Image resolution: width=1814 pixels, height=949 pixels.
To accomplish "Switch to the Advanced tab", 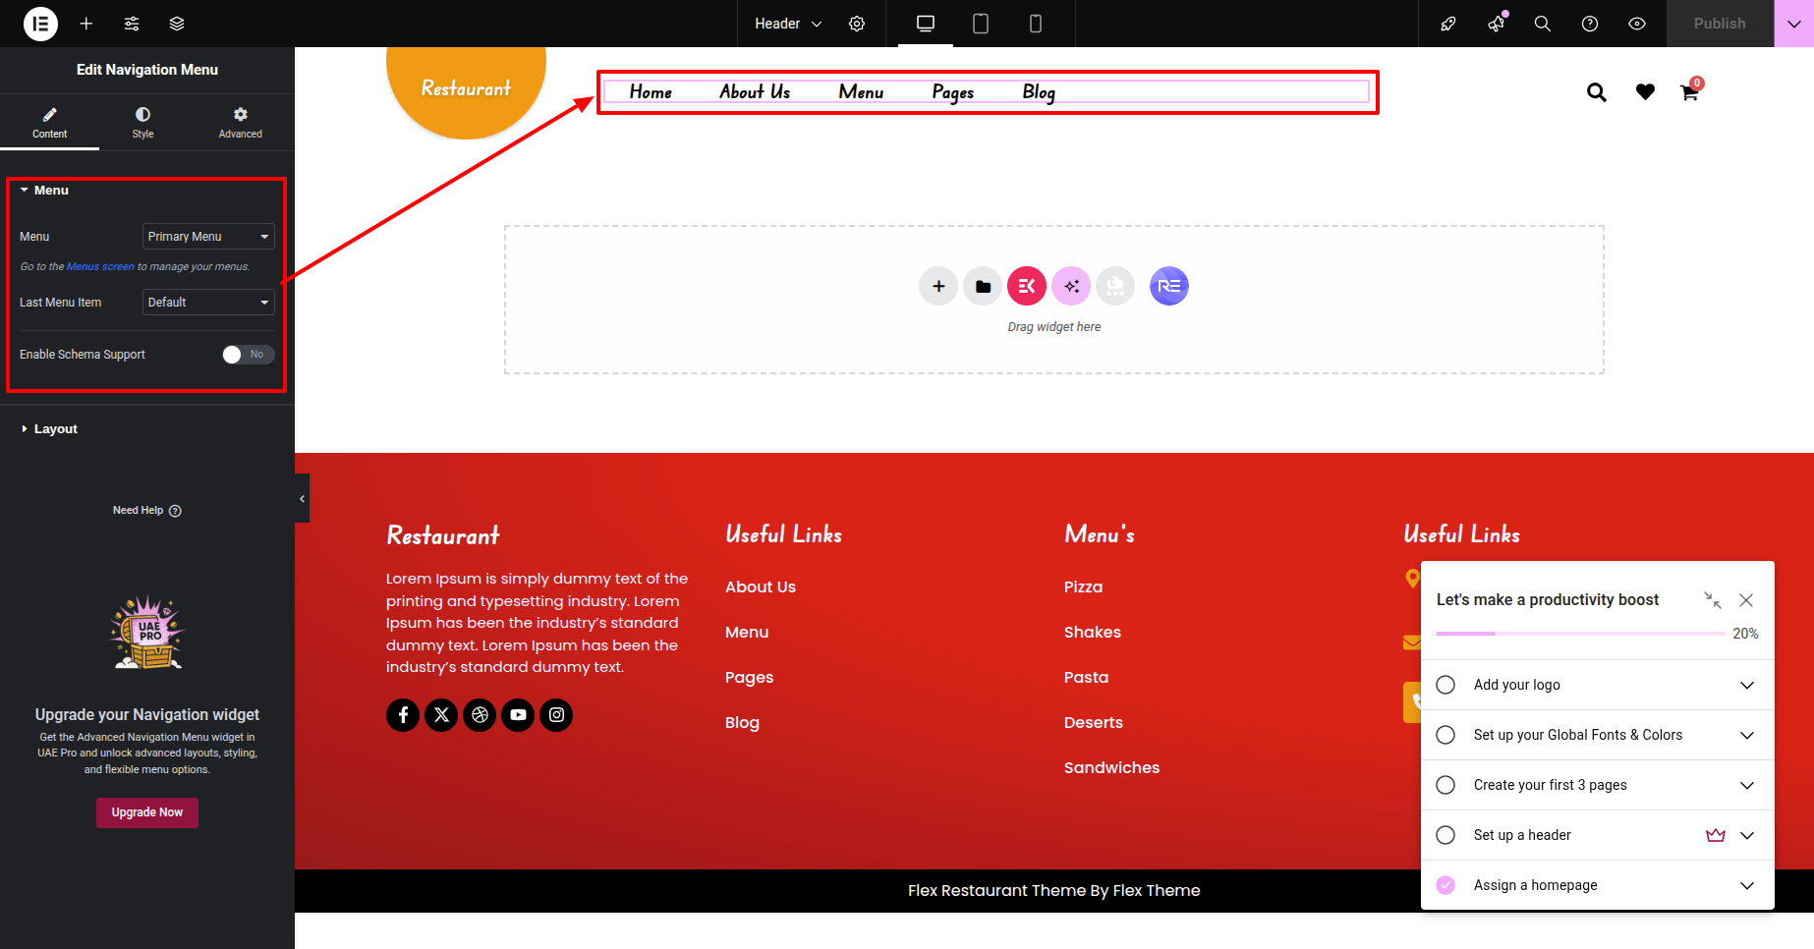I will coord(240,123).
